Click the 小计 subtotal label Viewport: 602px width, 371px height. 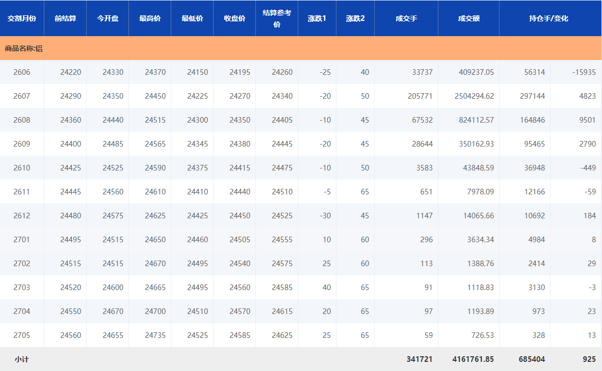click(x=21, y=359)
